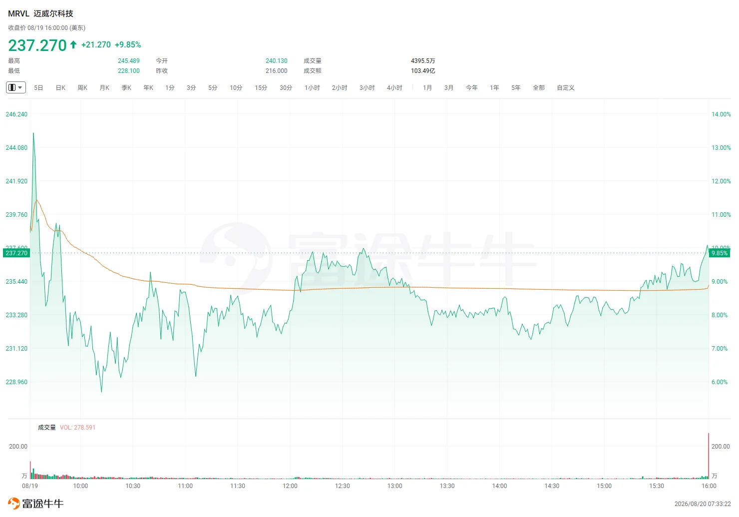Viewport: 739px width, 517px height.
Task: Select the 5日 timeframe tab
Action: coord(38,88)
